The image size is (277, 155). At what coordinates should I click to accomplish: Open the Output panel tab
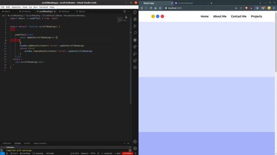point(27,143)
